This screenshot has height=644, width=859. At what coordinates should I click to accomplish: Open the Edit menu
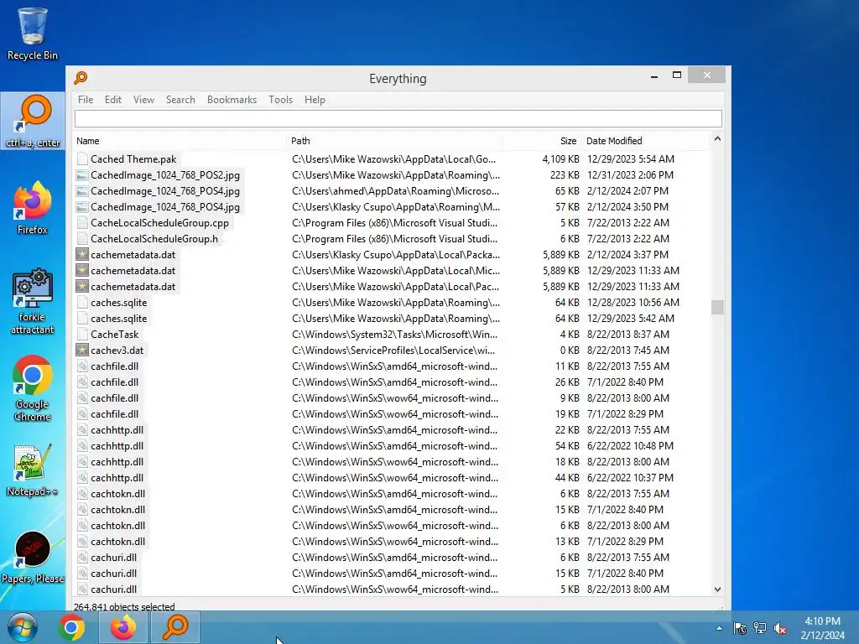113,100
